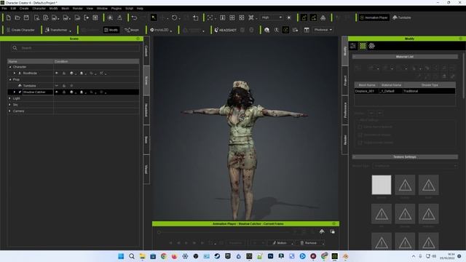
Task: Toggle lock icon on RootNode row
Action: 64,73
